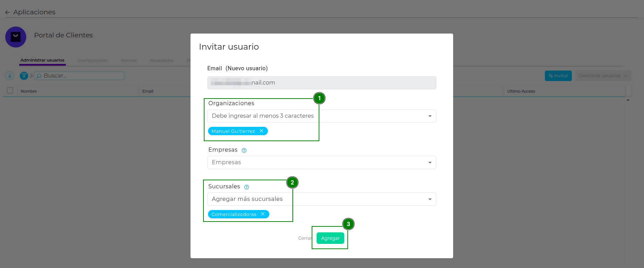The height and width of the screenshot is (268, 644).
Task: Click the download icon above the table
Action: 9,75
